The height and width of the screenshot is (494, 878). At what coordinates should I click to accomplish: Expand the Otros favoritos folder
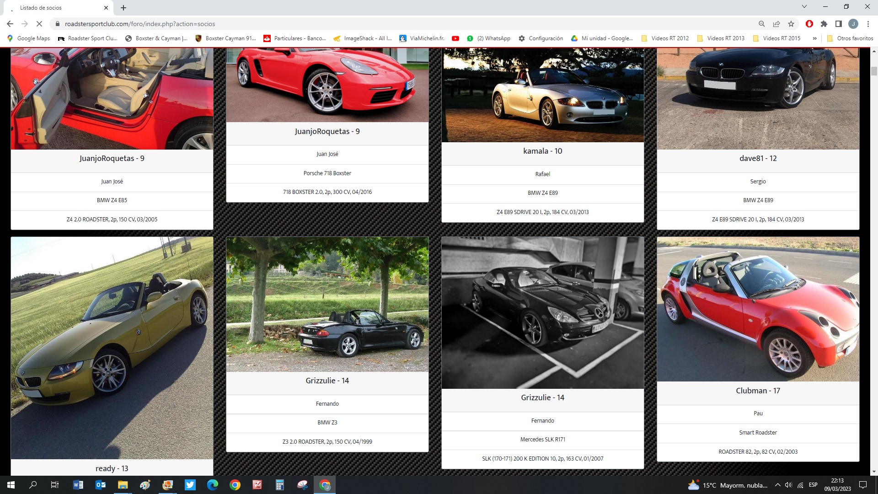(x=850, y=38)
